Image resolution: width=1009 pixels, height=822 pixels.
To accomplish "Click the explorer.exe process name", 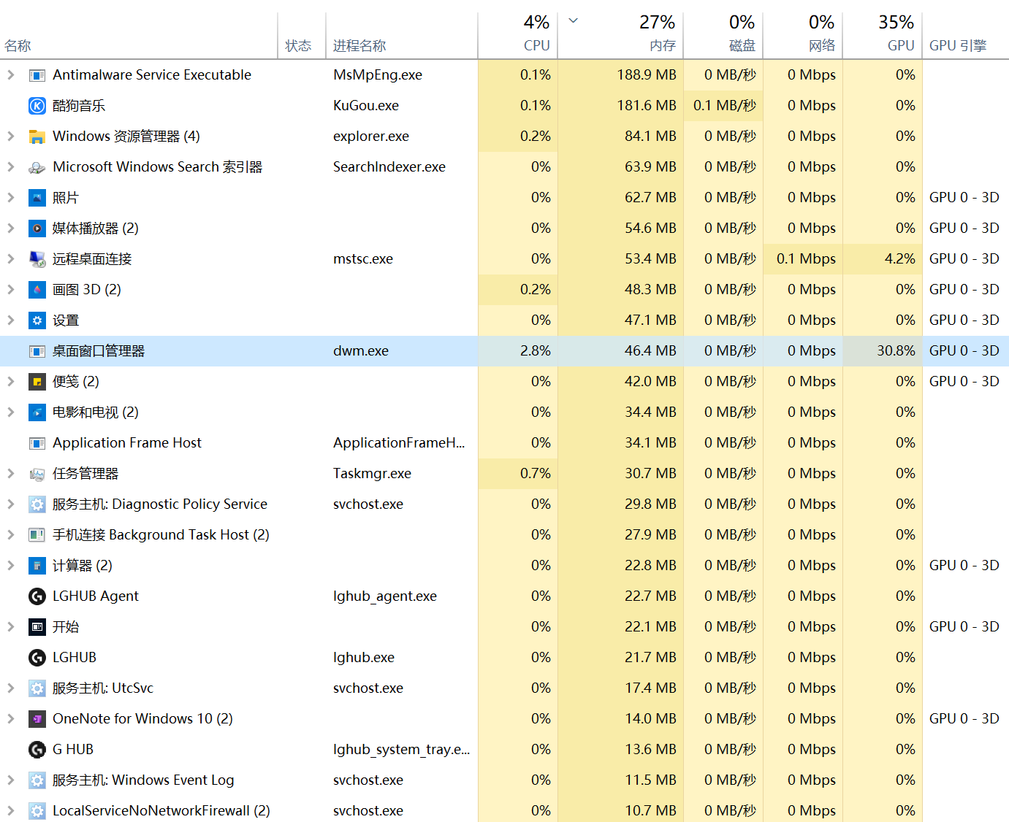I will (x=371, y=137).
